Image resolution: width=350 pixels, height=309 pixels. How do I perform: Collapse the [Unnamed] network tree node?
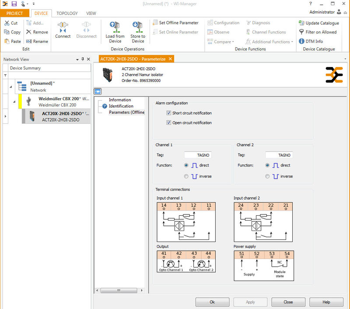coord(11,86)
